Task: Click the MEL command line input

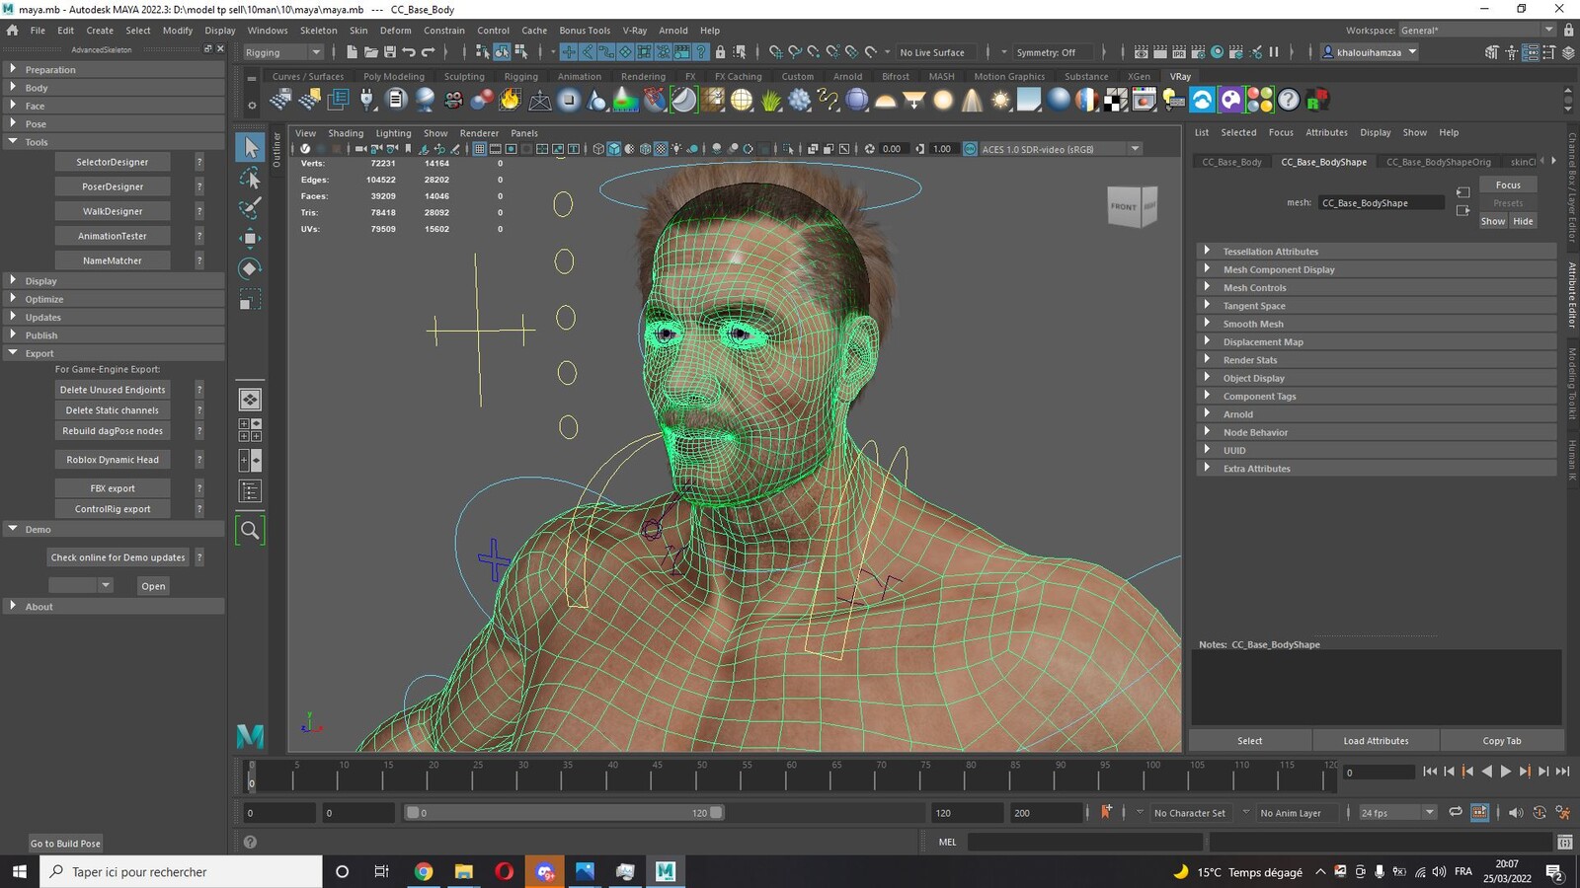Action: pos(1084,842)
